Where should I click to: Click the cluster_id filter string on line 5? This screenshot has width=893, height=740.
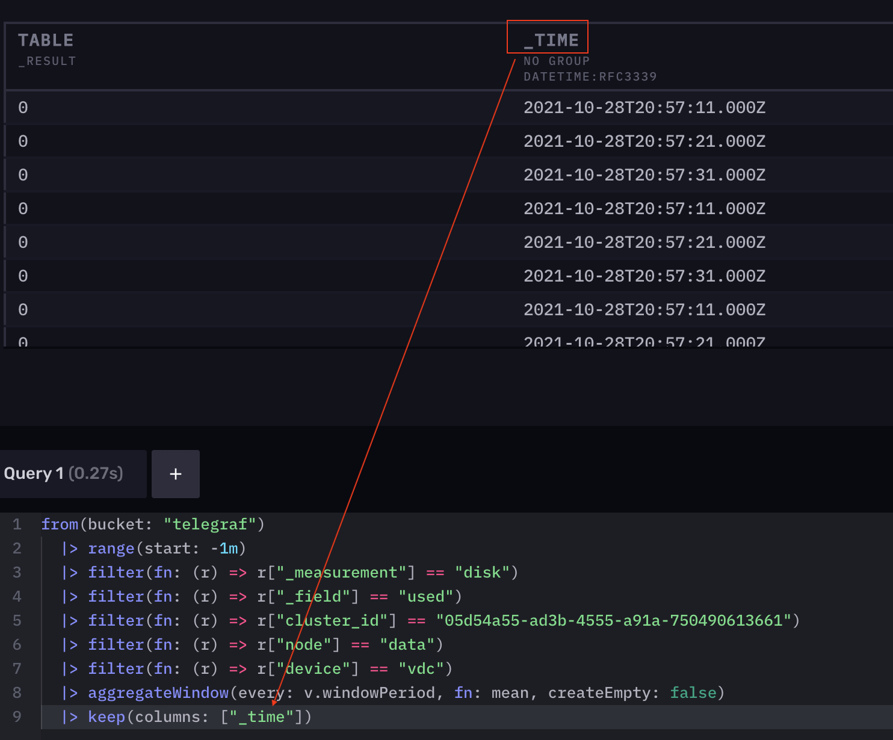[x=614, y=620]
